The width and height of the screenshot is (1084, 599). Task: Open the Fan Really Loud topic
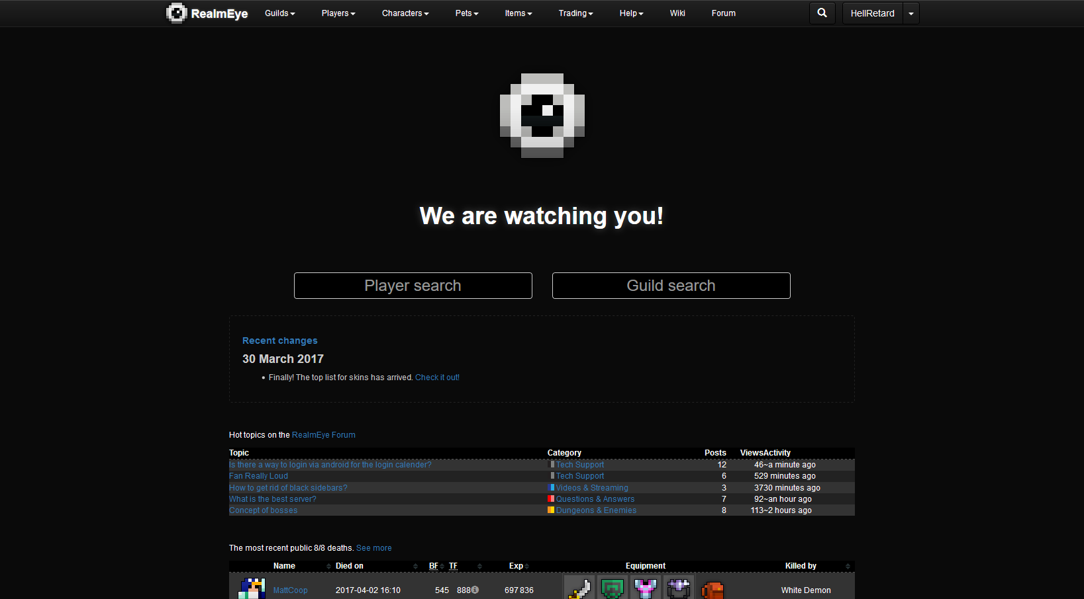pos(258,476)
